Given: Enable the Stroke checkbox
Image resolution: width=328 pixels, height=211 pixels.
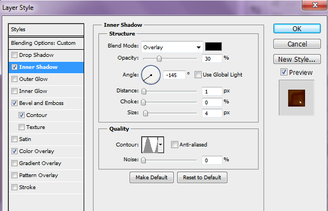Looking at the screenshot, I should [x=14, y=187].
